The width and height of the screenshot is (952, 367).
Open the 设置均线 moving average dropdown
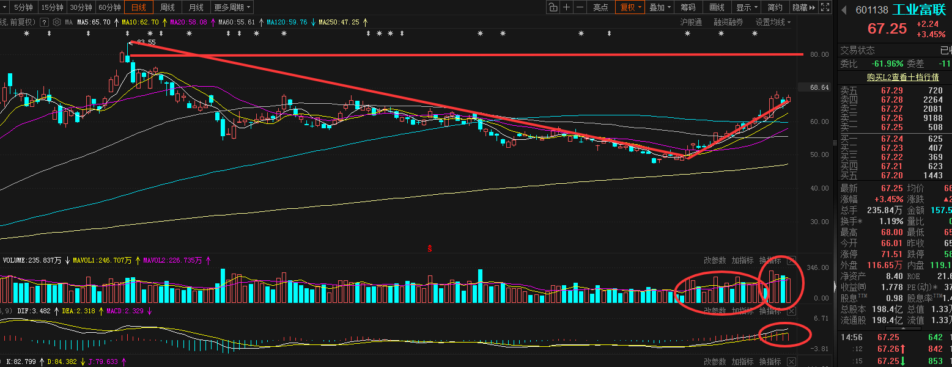(773, 22)
